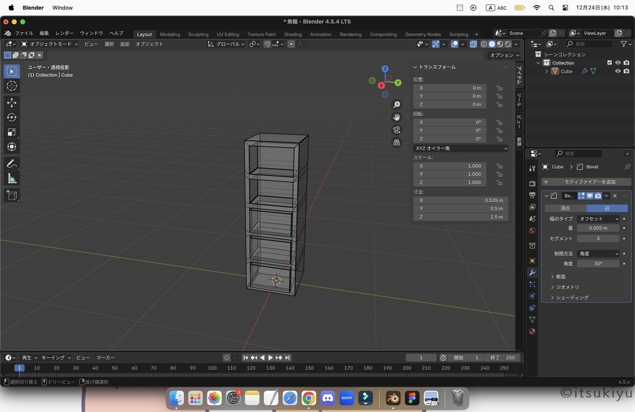Click the Blender icon in the Dock
The image size is (635, 412).
[x=393, y=398]
